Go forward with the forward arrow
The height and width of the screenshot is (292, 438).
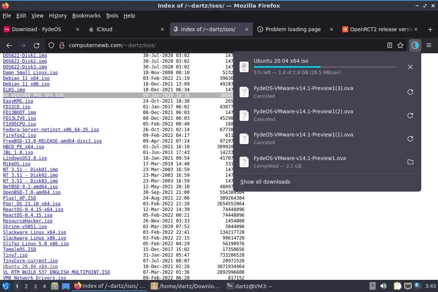(x=23, y=45)
